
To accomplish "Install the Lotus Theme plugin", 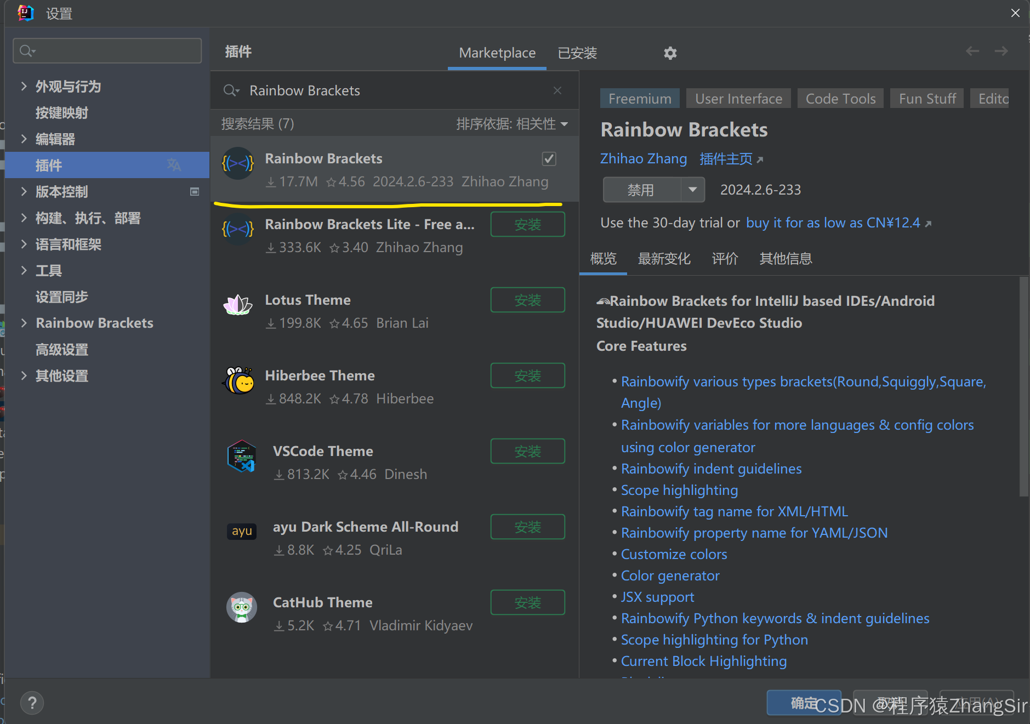I will click(x=527, y=300).
